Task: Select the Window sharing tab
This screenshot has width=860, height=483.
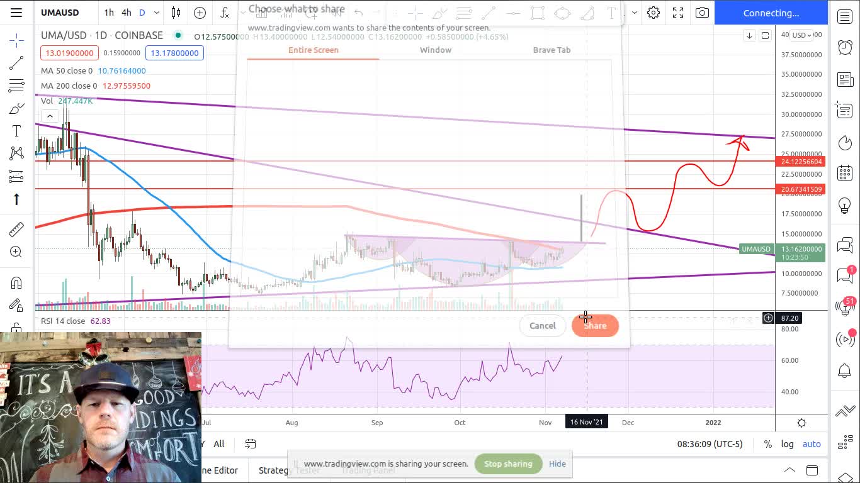Action: 436,50
